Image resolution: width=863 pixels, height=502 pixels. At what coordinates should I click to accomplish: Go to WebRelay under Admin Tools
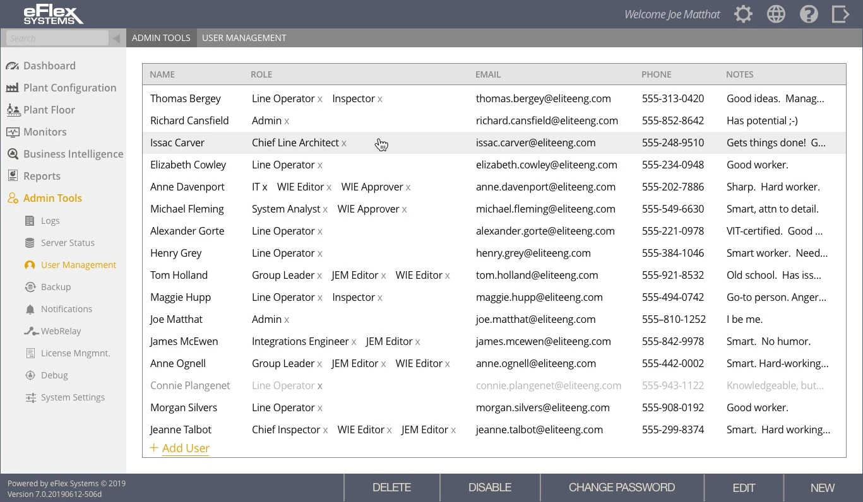pos(61,331)
